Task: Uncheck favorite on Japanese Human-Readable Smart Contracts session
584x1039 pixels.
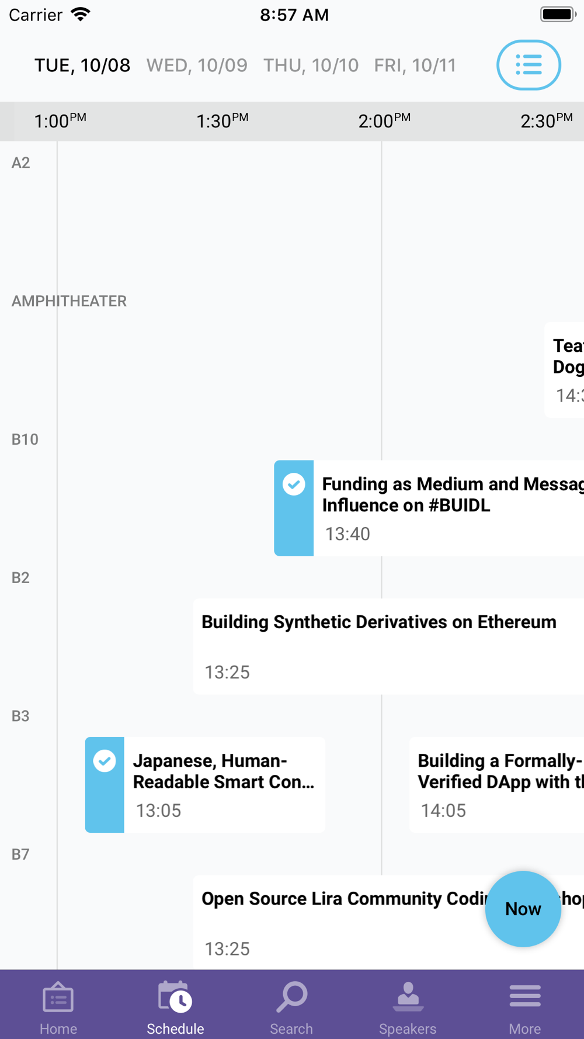Action: click(x=105, y=761)
